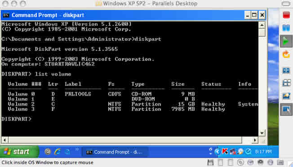The image size is (293, 167).
Task: Minimize the Command Prompt window
Action: pos(247,15)
